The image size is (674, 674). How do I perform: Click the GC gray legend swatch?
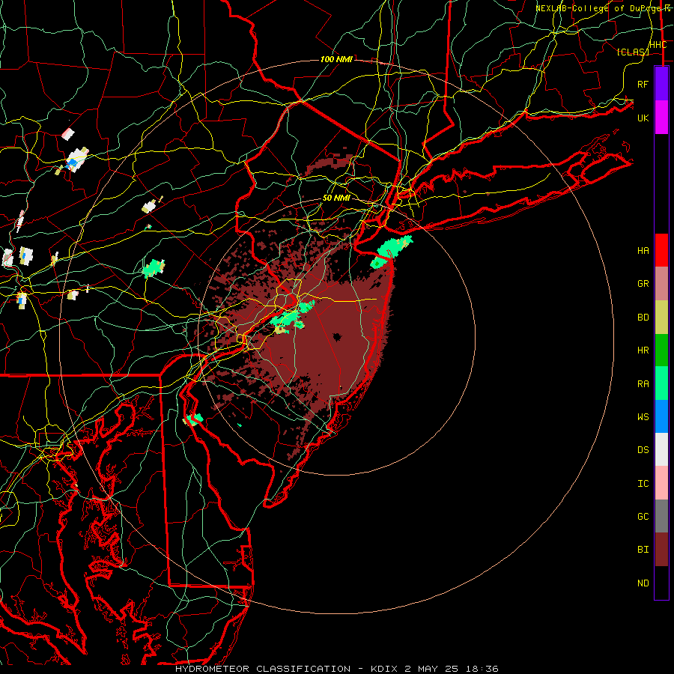click(661, 516)
